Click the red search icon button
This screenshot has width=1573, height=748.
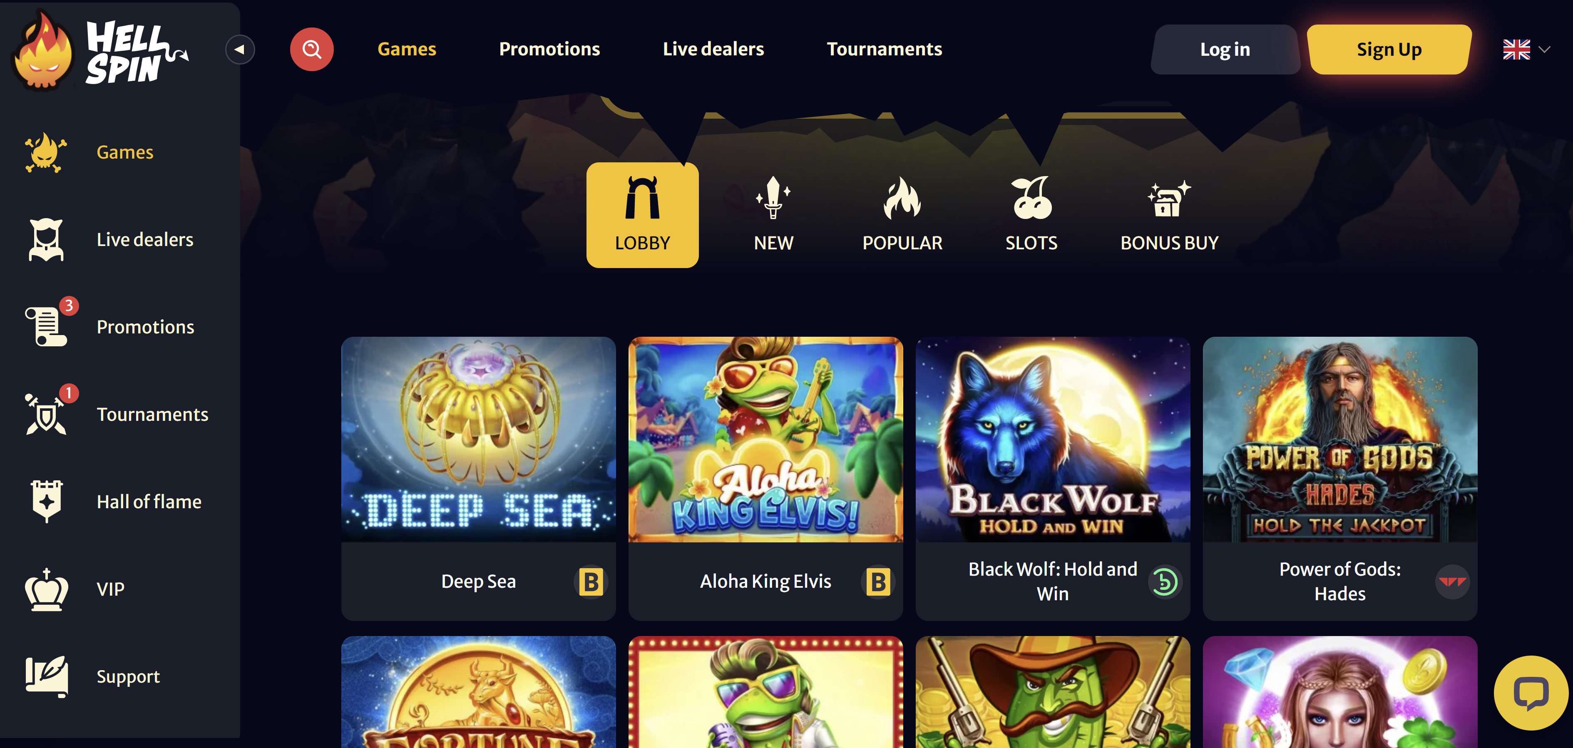[311, 49]
